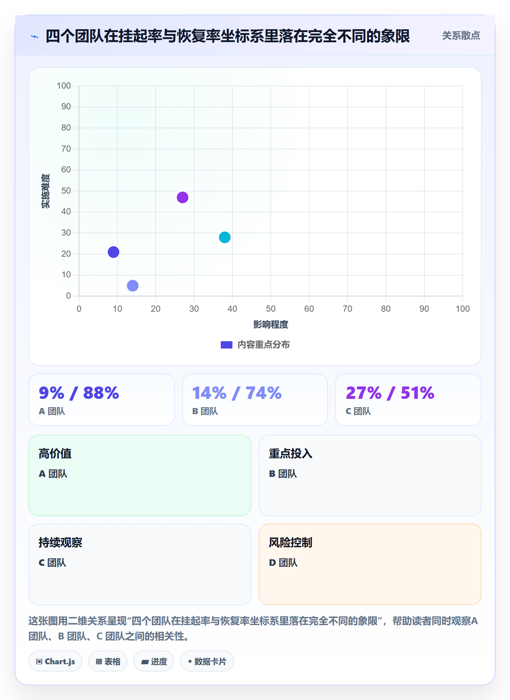This screenshot has width=510, height=700.
Task: Click the 表格 tag chip
Action: [x=108, y=661]
